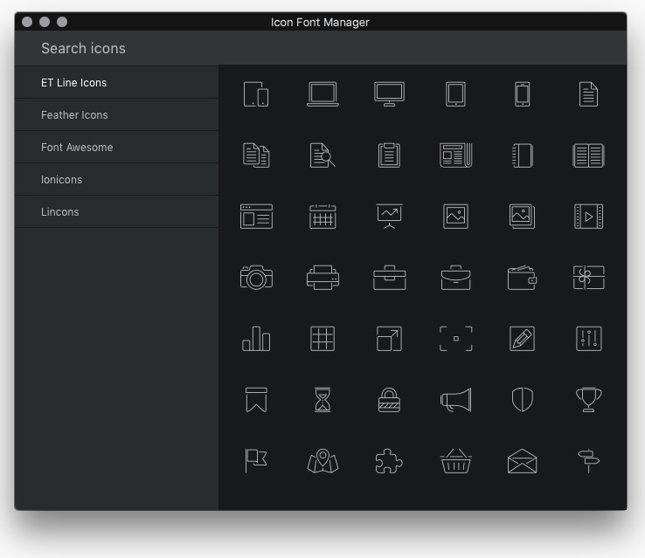Select the shopping basket icon

(455, 460)
